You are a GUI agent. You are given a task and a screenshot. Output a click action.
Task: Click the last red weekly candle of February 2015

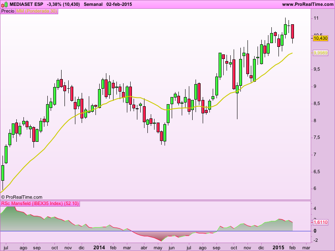[292, 31]
